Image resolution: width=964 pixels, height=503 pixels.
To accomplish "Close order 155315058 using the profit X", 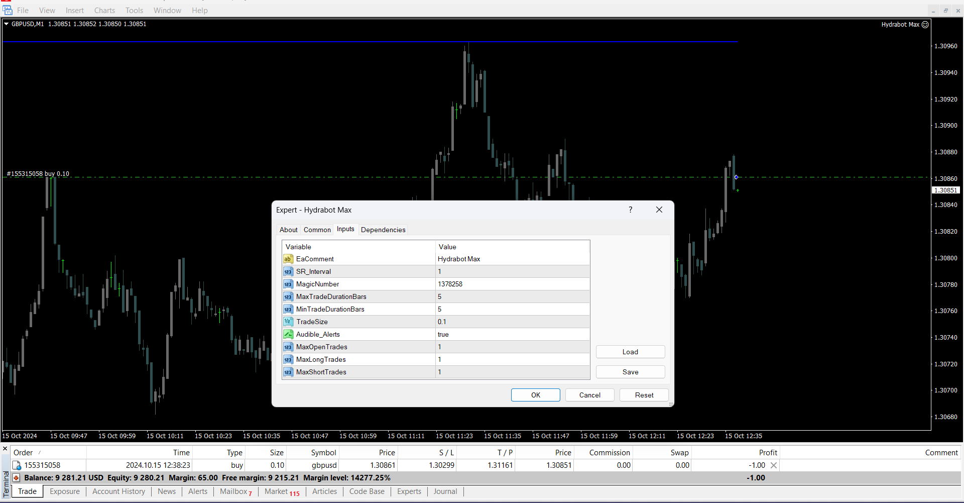I will [x=774, y=465].
